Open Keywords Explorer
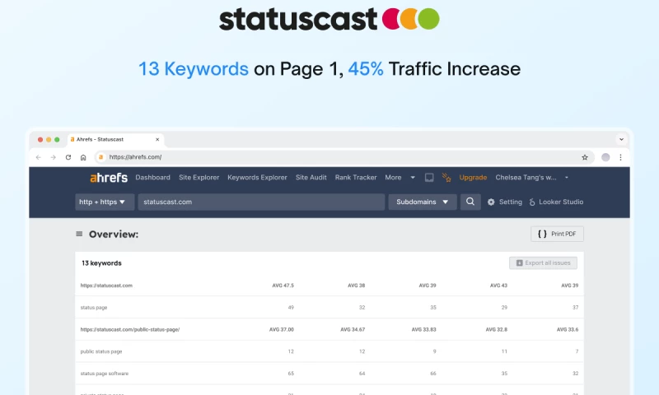Viewport: 659px width, 395px height. coord(257,178)
